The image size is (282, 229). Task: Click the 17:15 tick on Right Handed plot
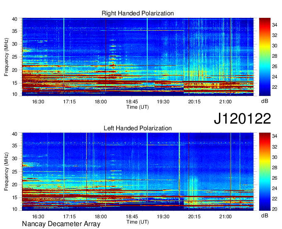[69, 102]
